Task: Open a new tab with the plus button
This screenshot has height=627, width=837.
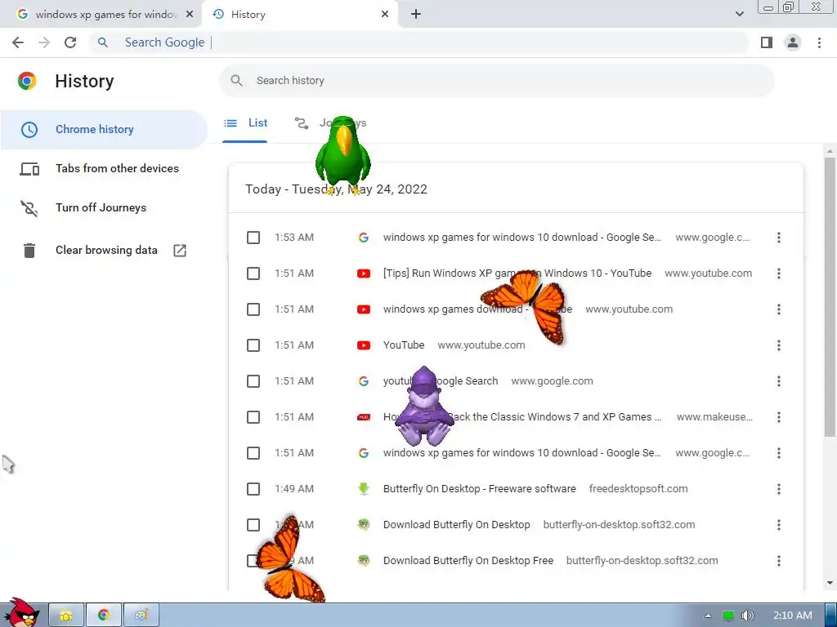Action: click(x=416, y=15)
